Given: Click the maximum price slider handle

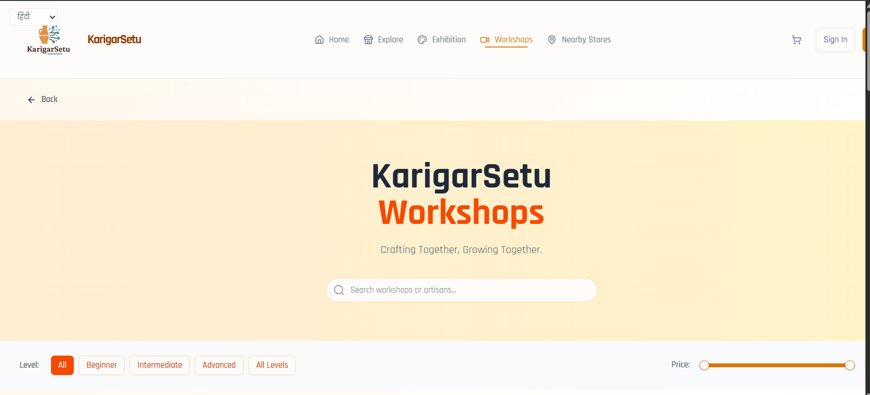Looking at the screenshot, I should 850,365.
